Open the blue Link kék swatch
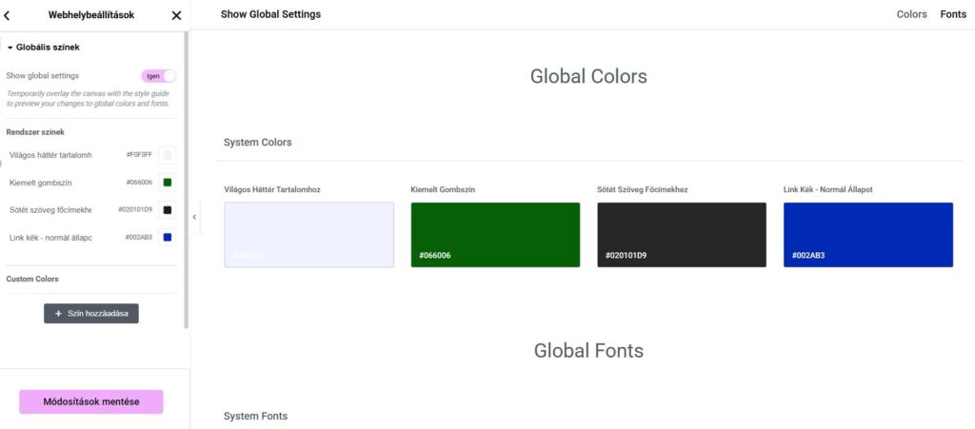 click(x=168, y=238)
